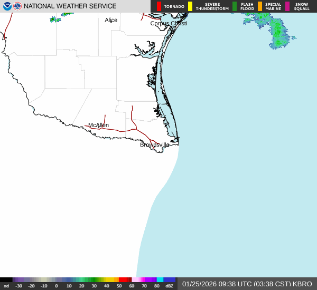Click the green radar echo over the Gulf
The width and height of the screenshot is (317, 290).
pyautogui.click(x=276, y=31)
